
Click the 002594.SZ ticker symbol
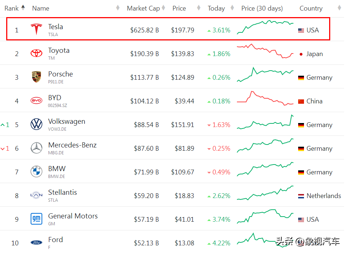(x=58, y=106)
